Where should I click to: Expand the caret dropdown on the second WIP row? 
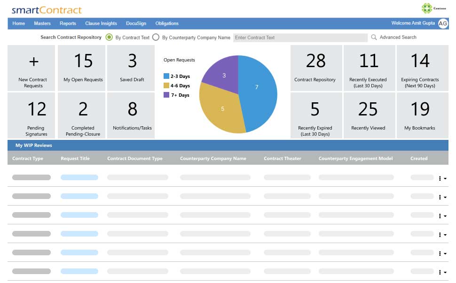point(444,197)
